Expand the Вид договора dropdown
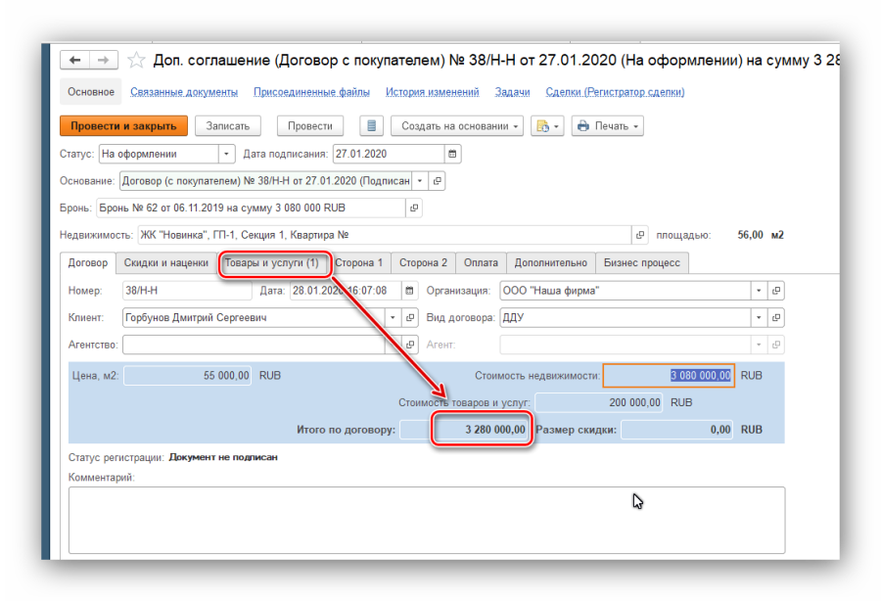 click(759, 318)
